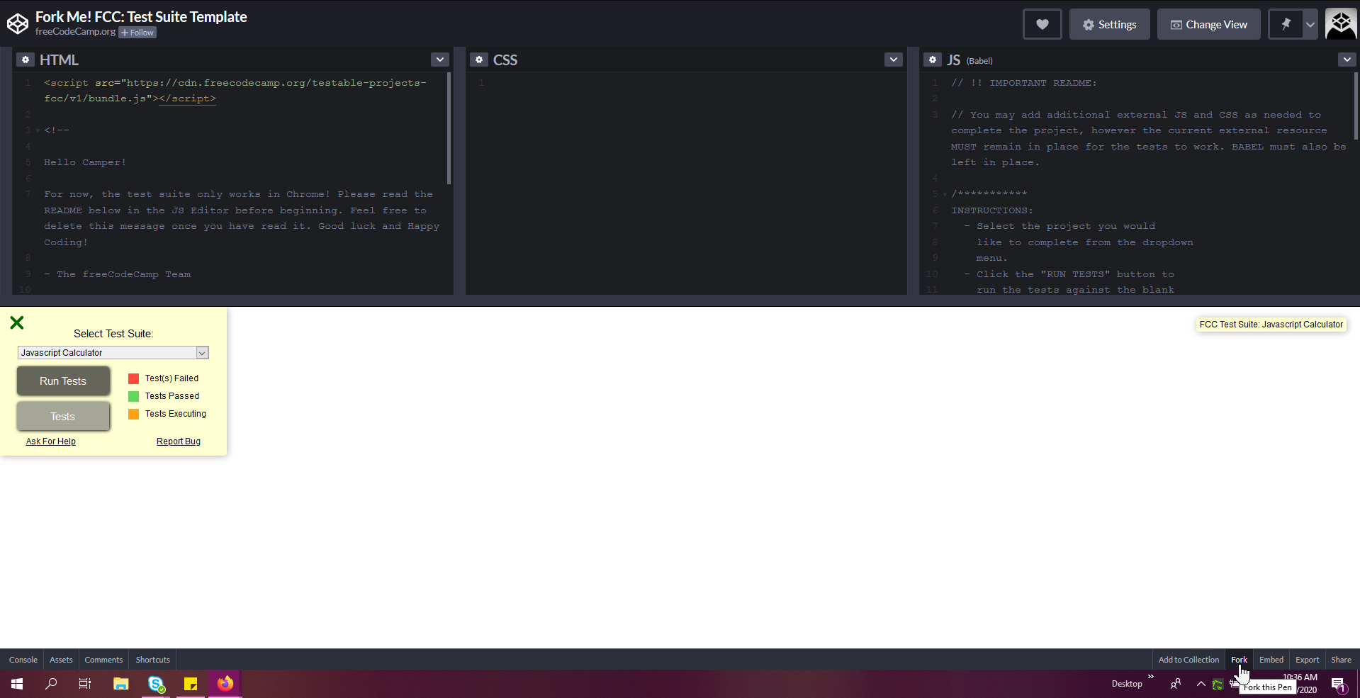Click the pen title 'Fork Me! FCC: Test Suite Template'
Viewport: 1360px width, 698px height.
tap(141, 17)
